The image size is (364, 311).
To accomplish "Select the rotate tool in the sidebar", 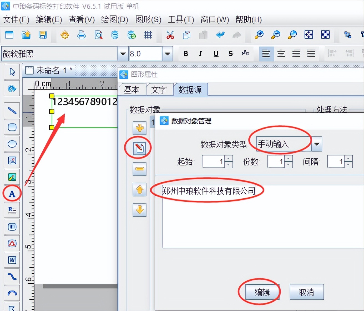I will point(12,89).
